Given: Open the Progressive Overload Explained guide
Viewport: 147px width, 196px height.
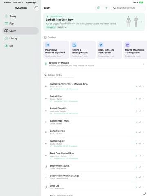Looking at the screenshot, I should point(56,50).
